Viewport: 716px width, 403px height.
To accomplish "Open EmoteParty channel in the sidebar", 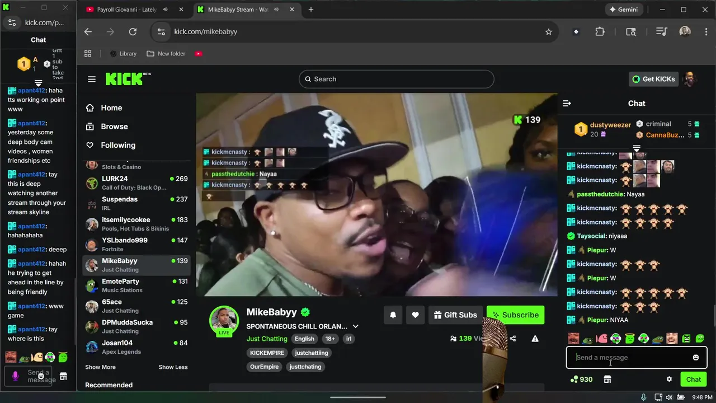I will [x=136, y=285].
